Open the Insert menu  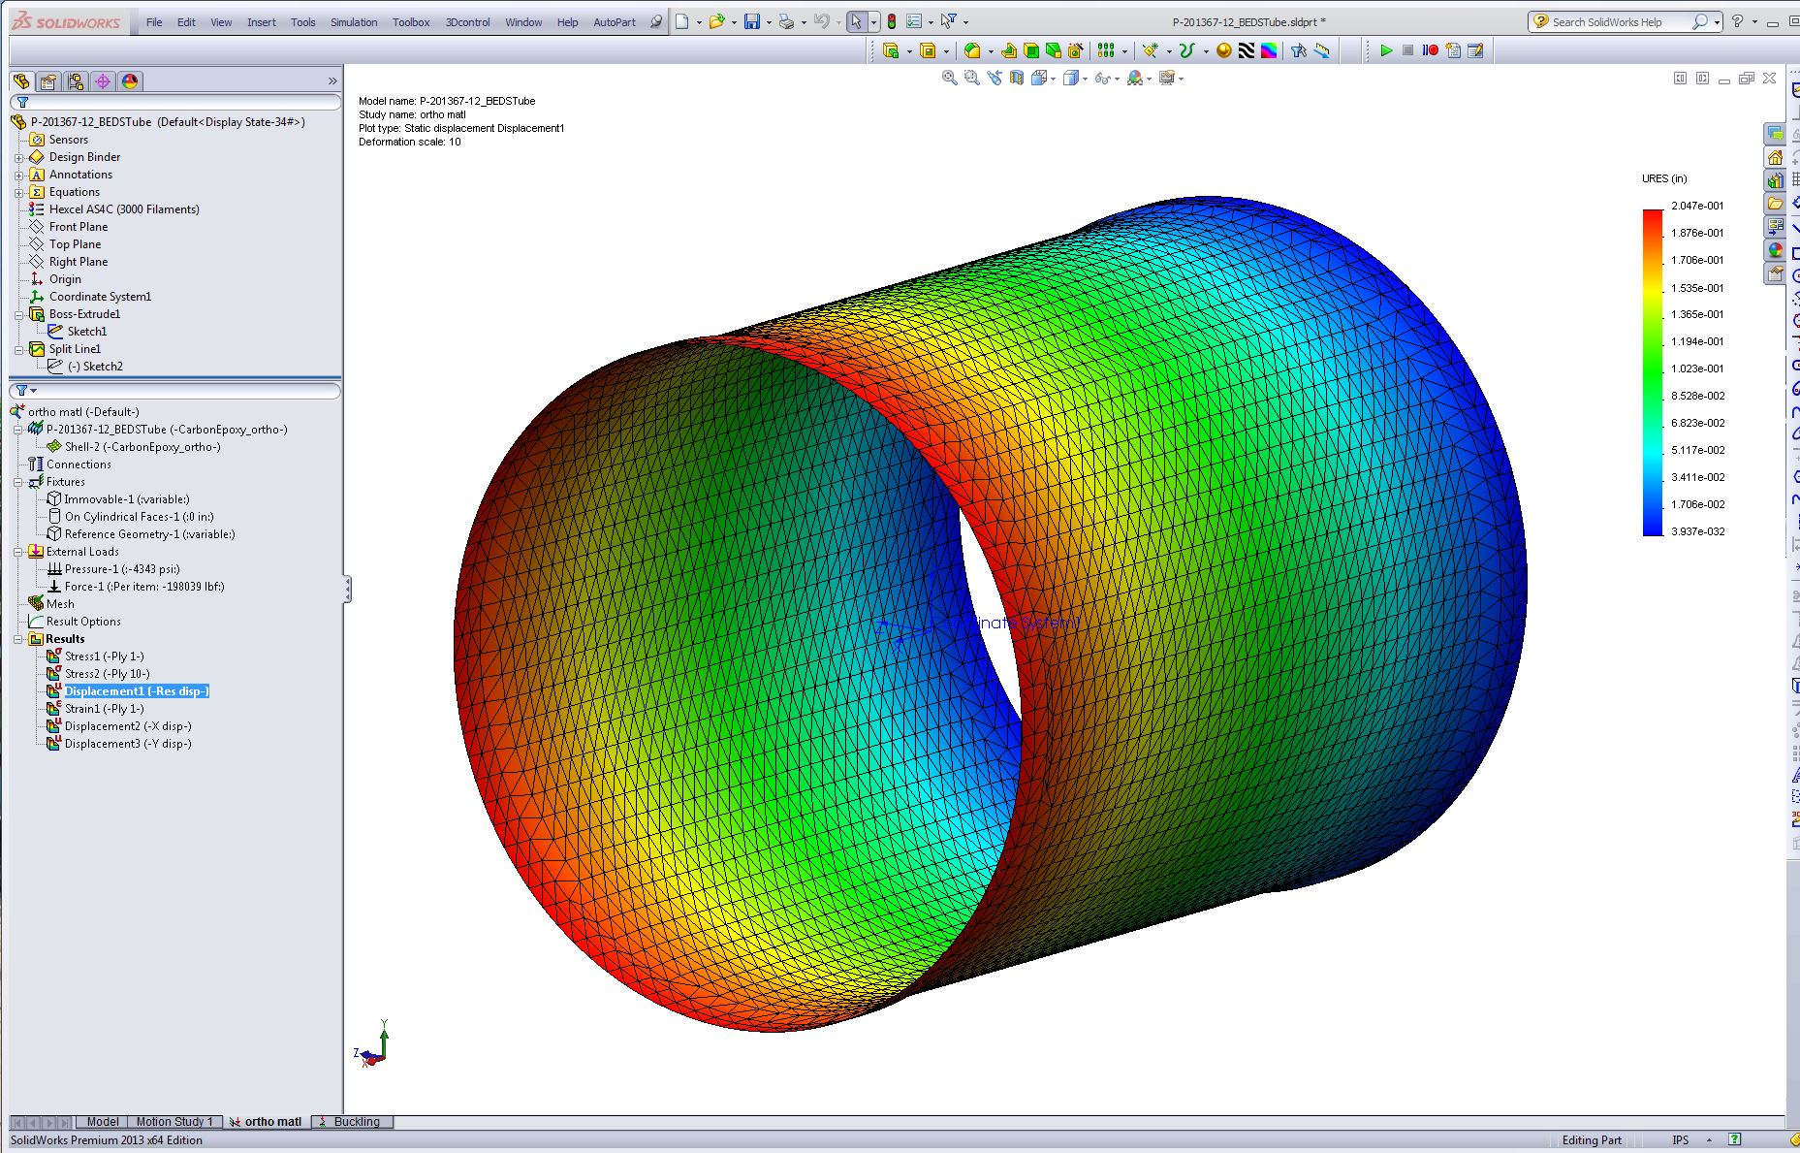262,22
